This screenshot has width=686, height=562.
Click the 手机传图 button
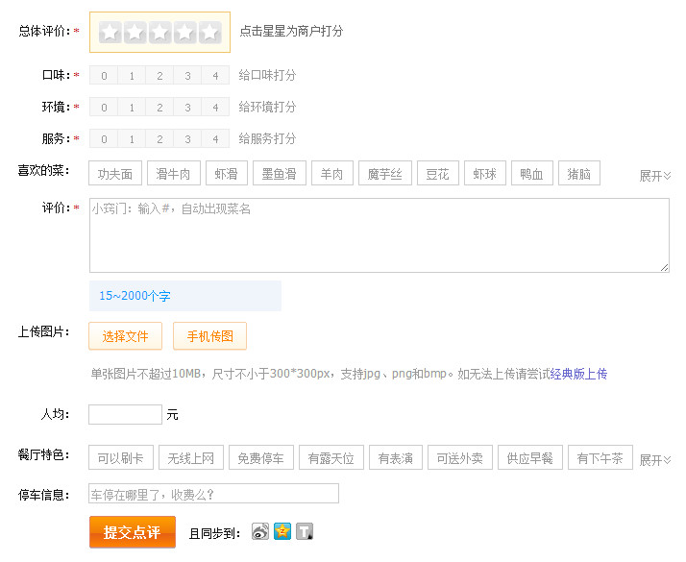click(209, 336)
